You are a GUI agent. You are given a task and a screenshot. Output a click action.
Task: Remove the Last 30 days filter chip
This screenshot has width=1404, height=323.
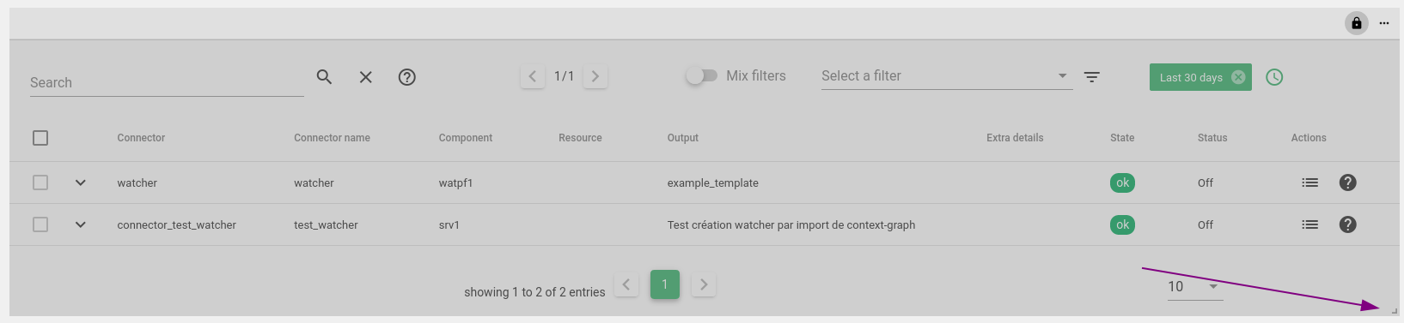coord(1238,77)
